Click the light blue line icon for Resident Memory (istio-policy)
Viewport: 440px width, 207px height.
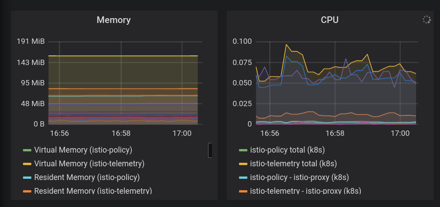pyautogui.click(x=27, y=177)
